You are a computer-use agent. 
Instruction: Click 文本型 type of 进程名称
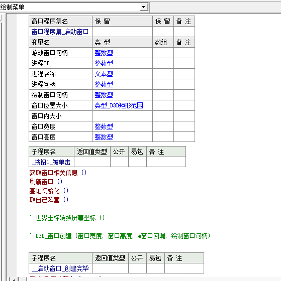coord(104,74)
